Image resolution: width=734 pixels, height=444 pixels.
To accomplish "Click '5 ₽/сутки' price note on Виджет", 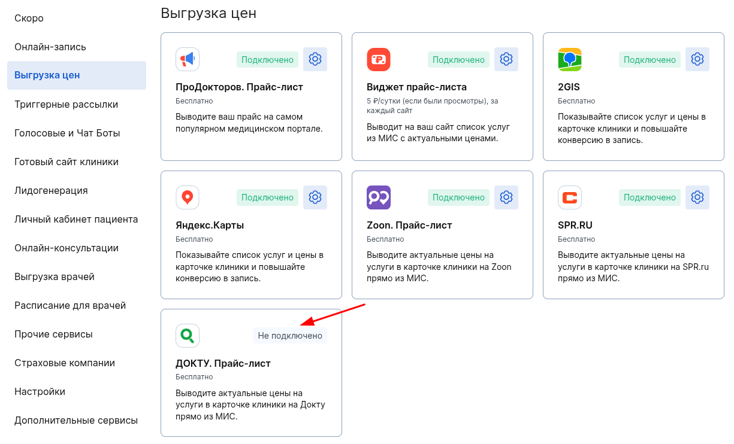I will 433,106.
